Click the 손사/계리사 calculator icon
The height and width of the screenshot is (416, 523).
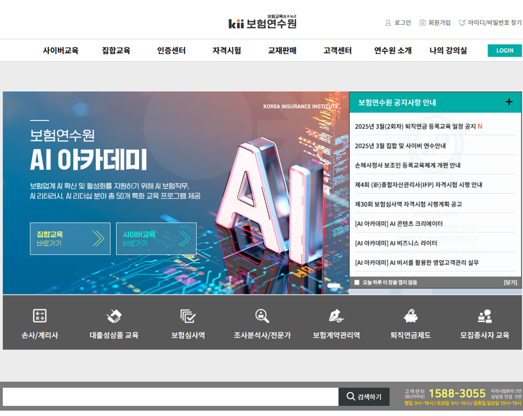coord(40,316)
